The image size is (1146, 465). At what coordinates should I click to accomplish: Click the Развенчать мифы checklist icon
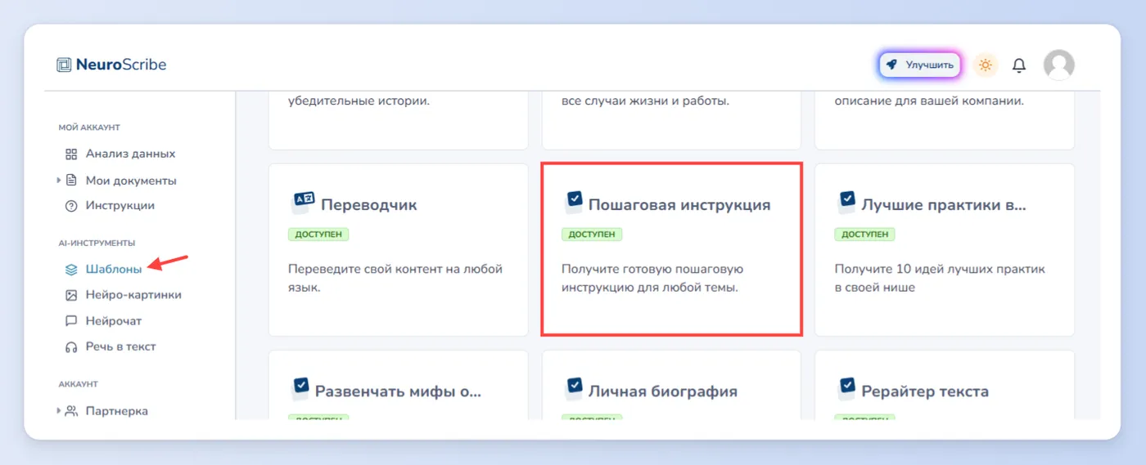click(x=301, y=387)
